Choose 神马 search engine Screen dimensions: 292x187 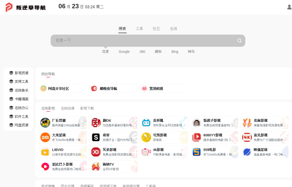[191, 51]
